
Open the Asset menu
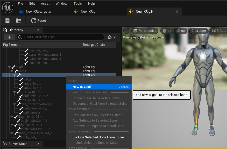pos(45,3)
